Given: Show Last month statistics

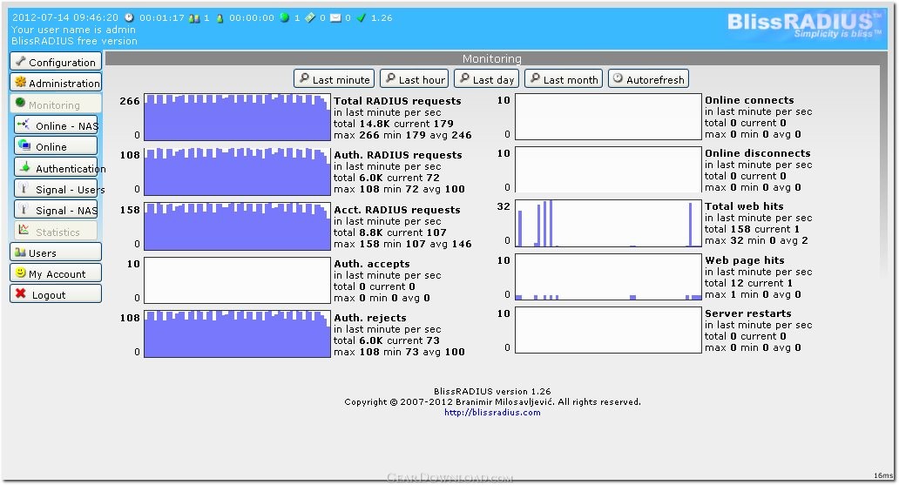Looking at the screenshot, I should coord(564,78).
